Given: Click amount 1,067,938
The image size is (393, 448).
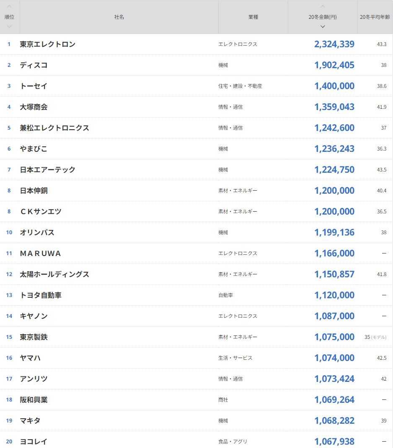Looking at the screenshot, I should (334, 441).
